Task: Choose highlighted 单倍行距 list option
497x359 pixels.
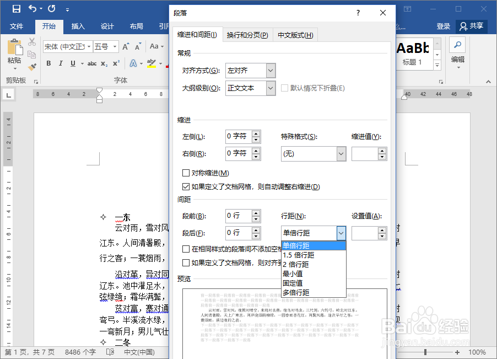Action: (314, 245)
